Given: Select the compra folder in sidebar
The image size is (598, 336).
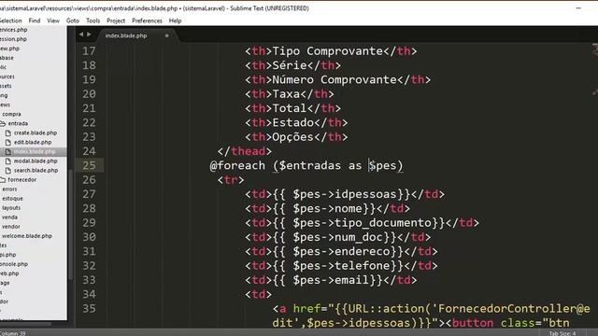Looking at the screenshot, I should pos(11,114).
